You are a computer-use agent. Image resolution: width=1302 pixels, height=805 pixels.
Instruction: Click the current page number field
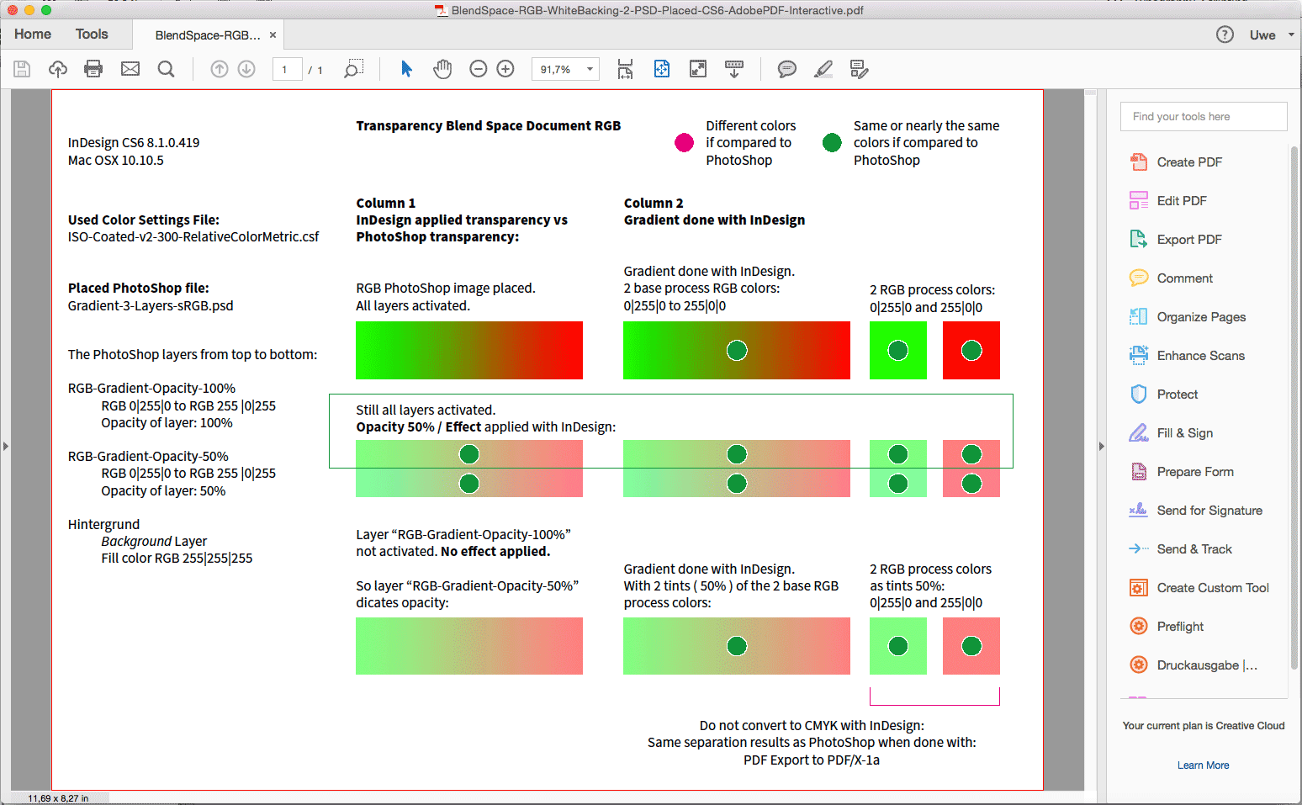287,69
